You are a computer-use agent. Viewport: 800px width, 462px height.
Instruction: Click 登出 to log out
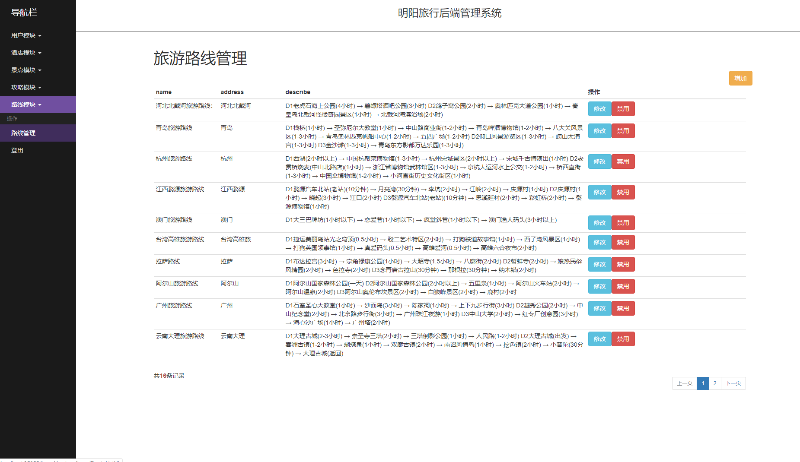click(17, 150)
